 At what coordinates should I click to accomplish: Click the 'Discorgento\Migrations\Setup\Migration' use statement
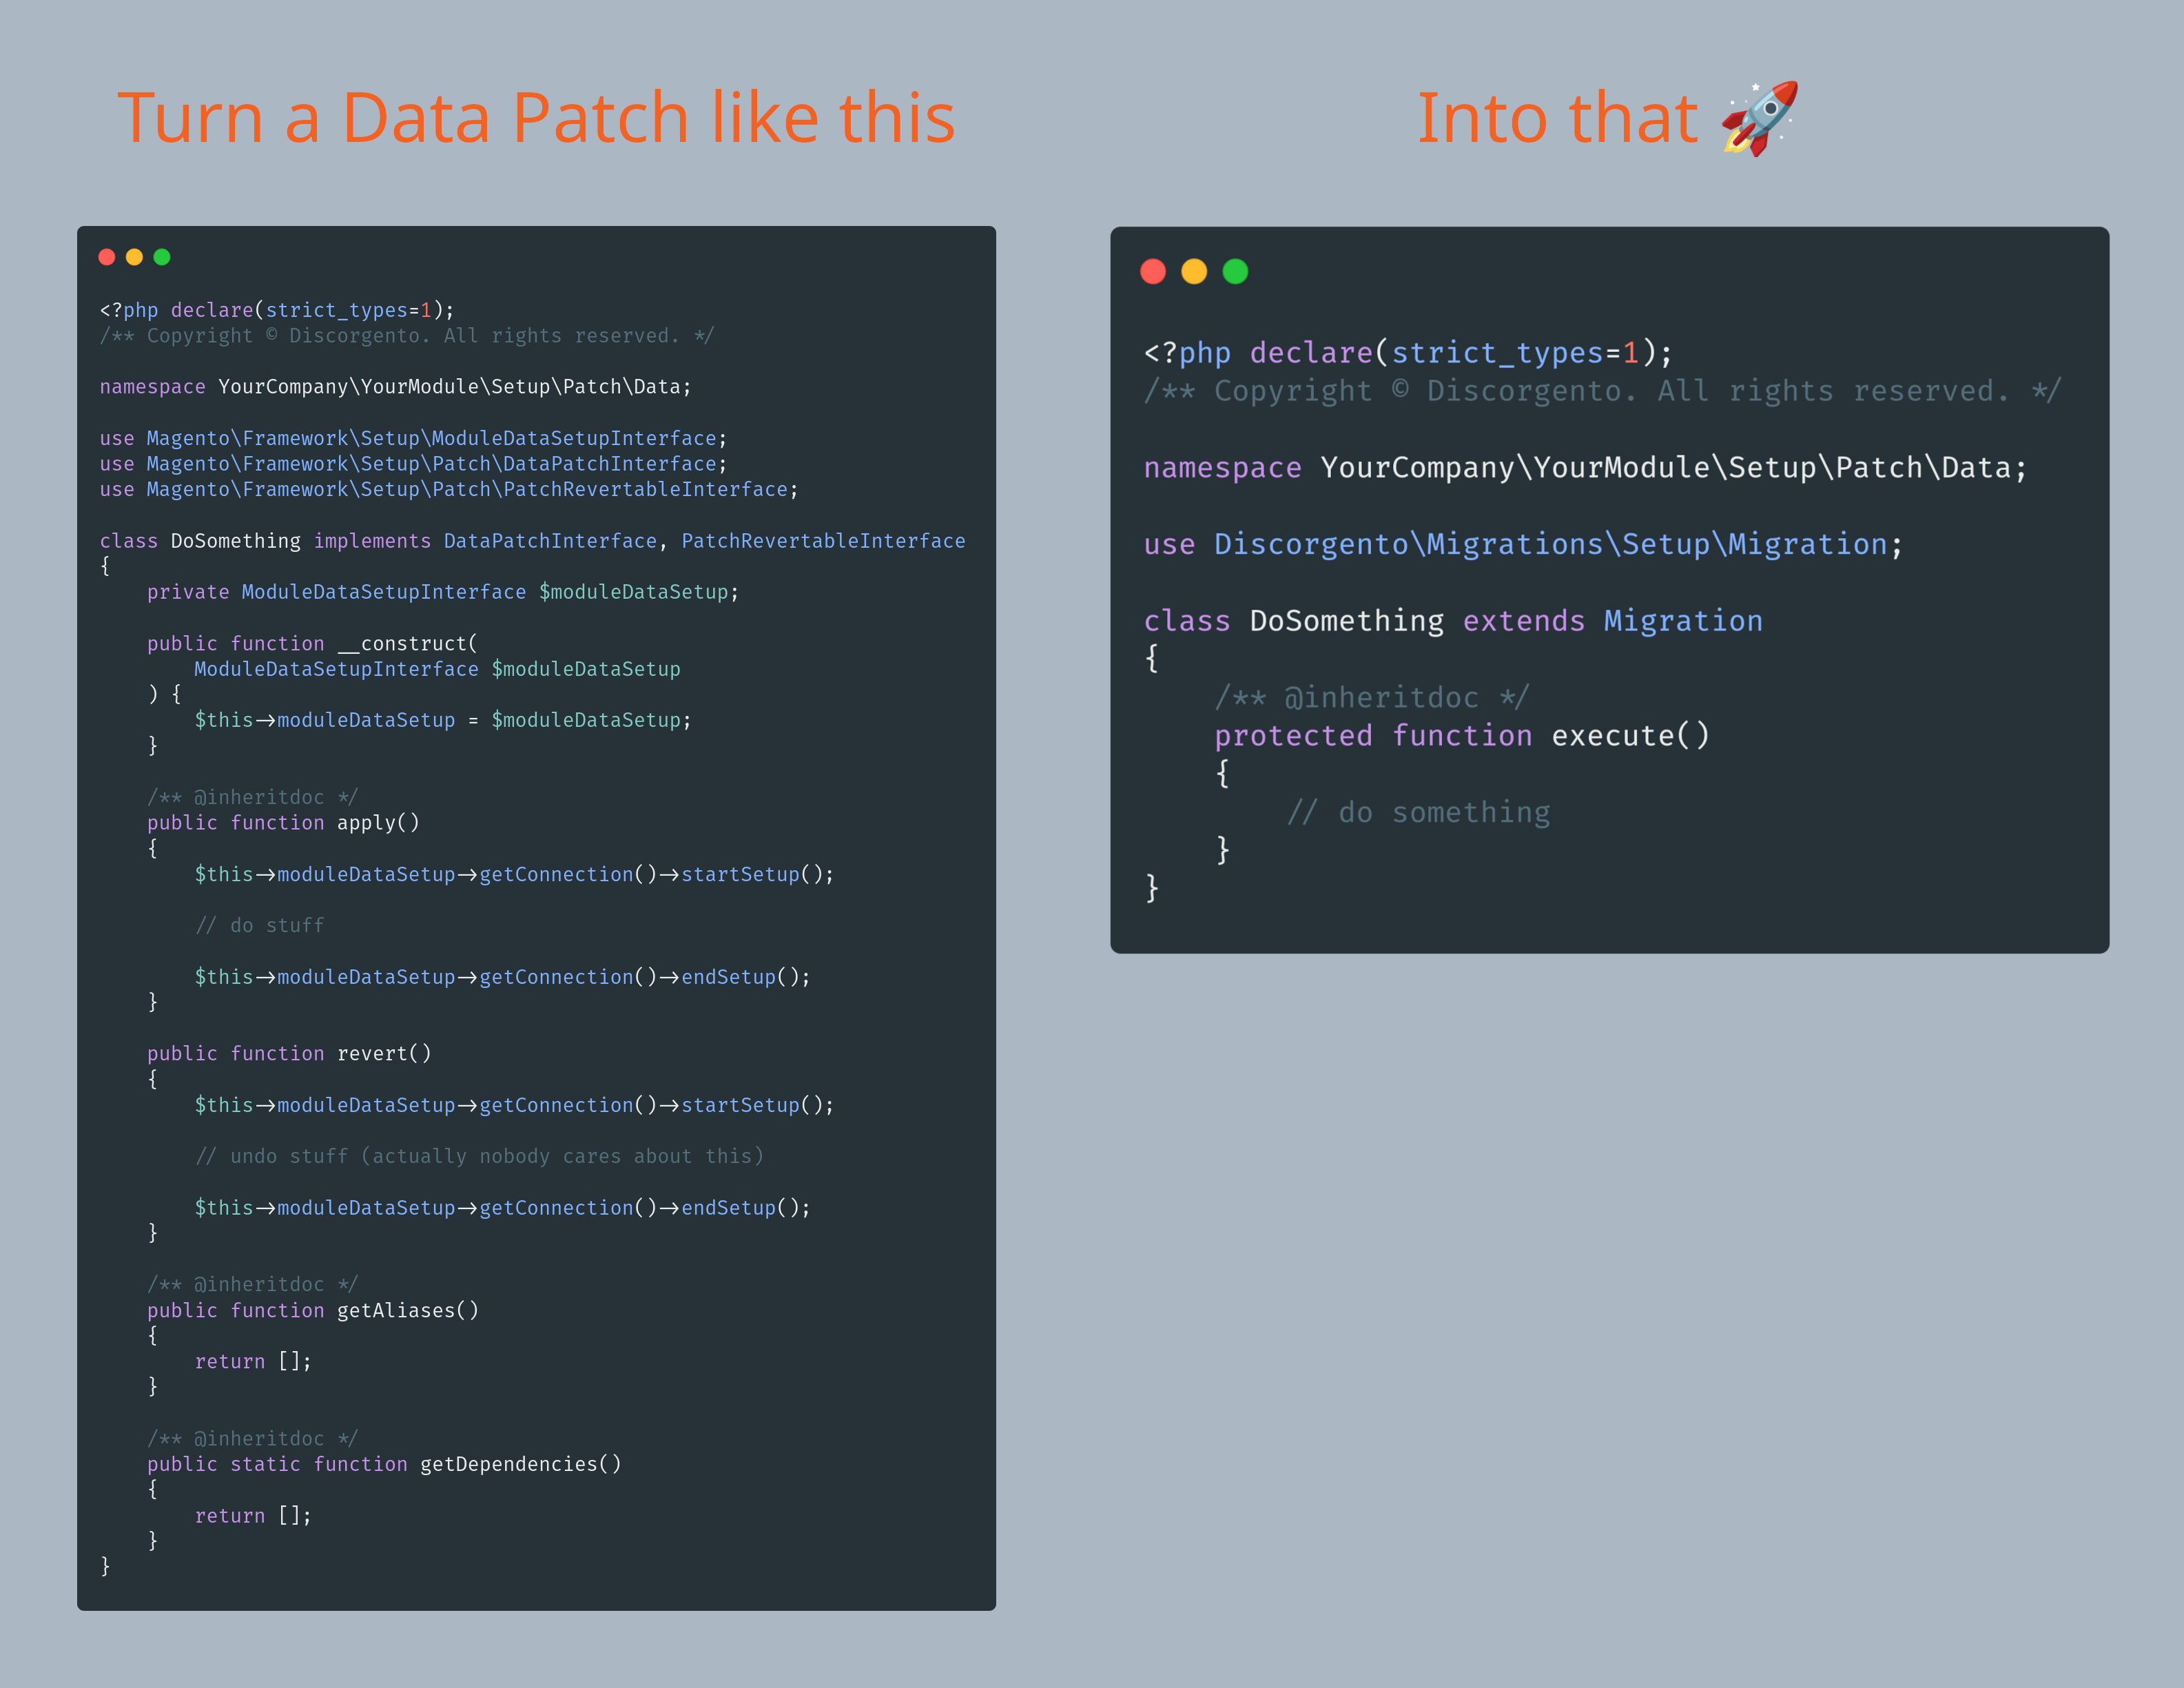(x=1550, y=545)
